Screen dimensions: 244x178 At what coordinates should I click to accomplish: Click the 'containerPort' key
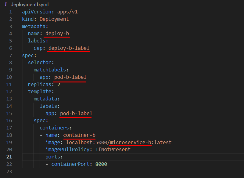pyautogui.click(x=70, y=164)
